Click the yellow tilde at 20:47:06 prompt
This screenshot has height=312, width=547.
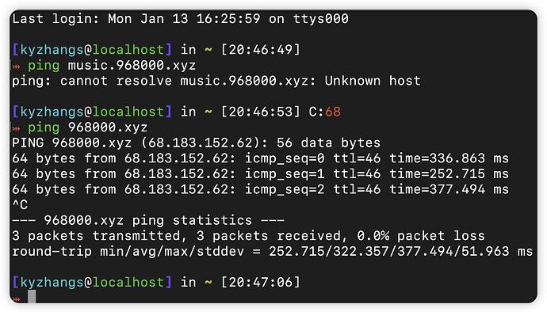208,283
